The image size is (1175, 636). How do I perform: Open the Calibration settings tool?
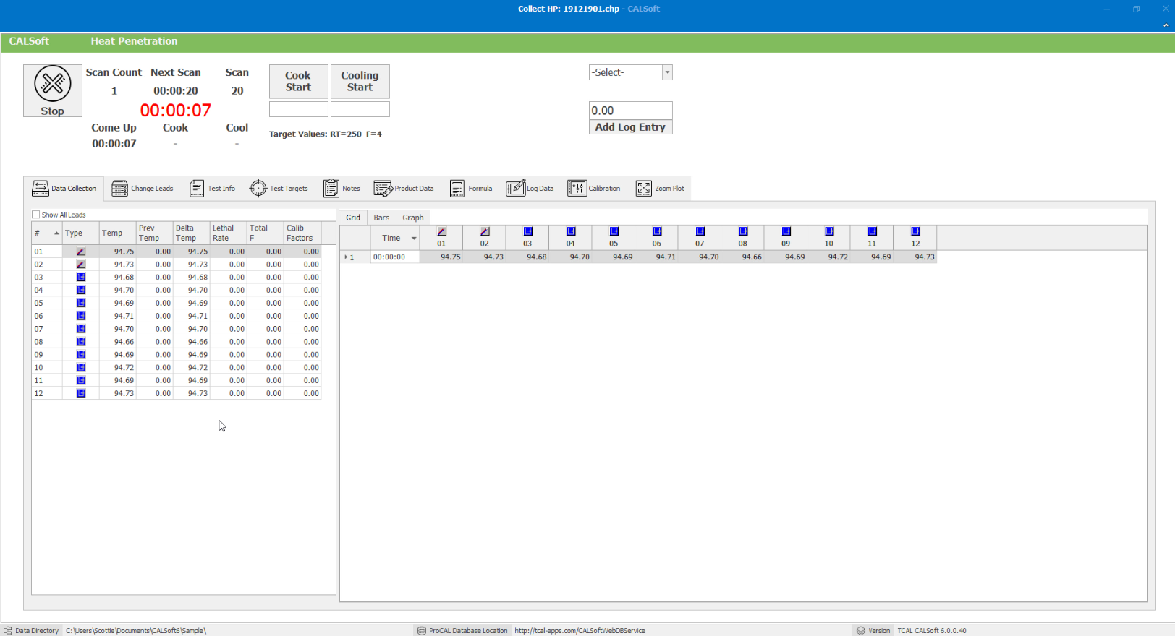click(593, 189)
